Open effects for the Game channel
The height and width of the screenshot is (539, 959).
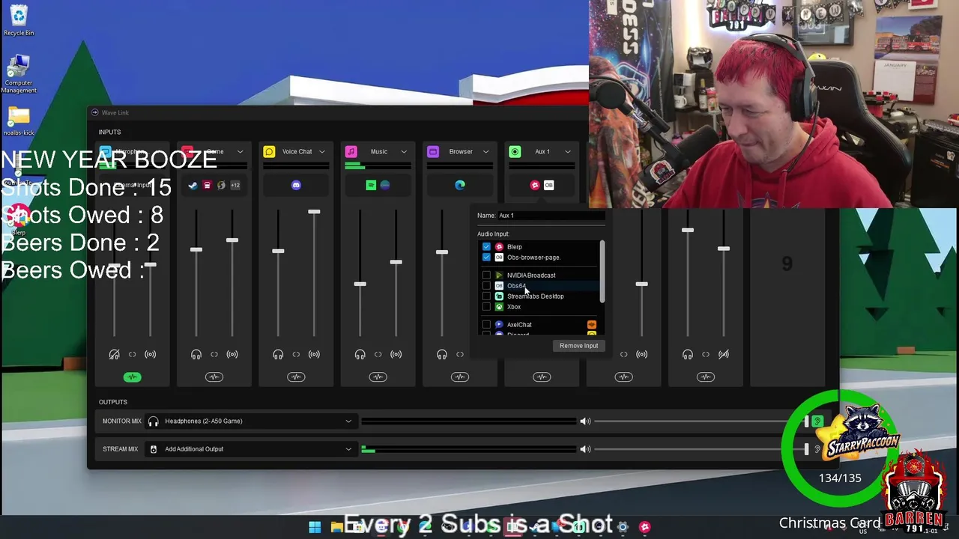[214, 377]
